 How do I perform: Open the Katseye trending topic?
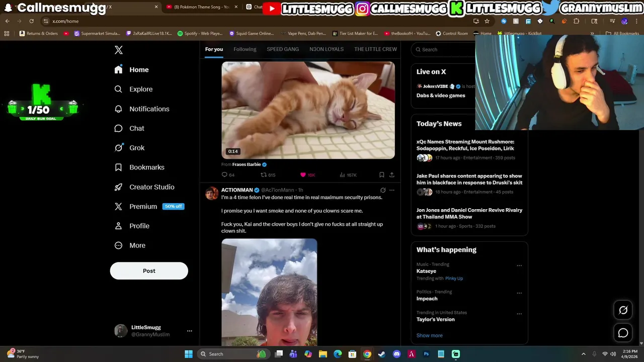[426, 271]
